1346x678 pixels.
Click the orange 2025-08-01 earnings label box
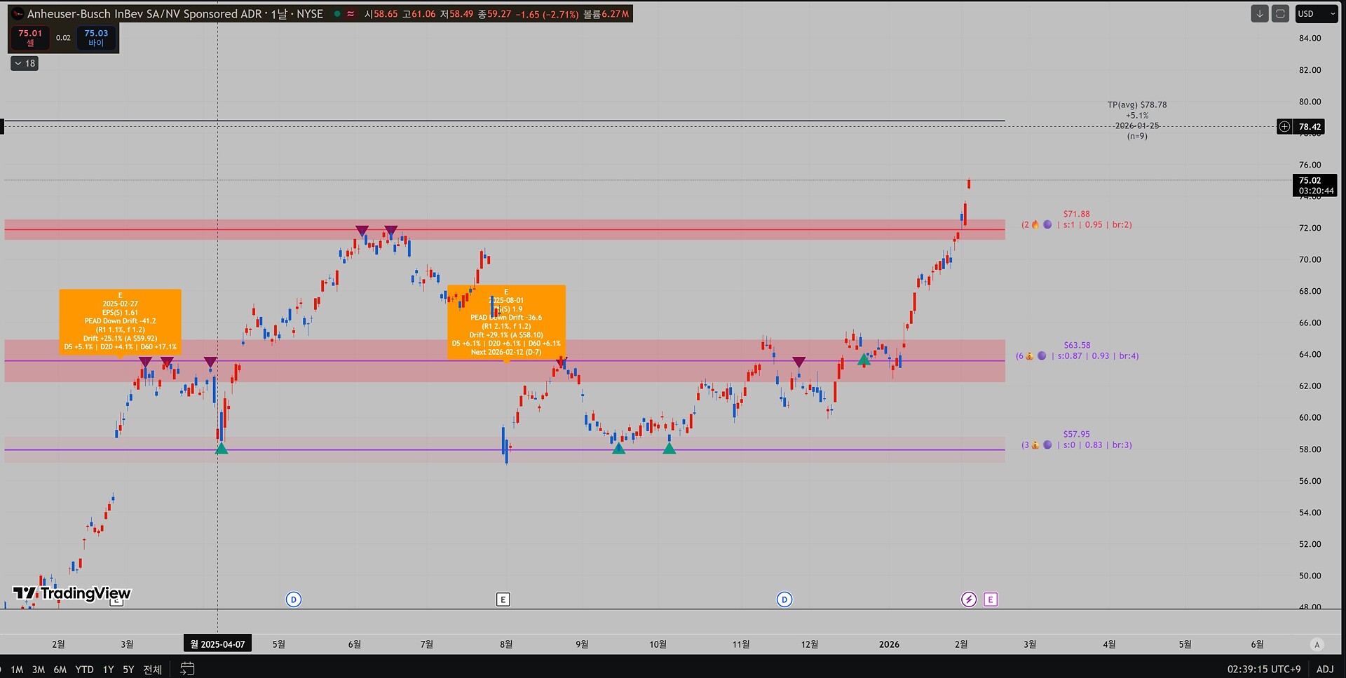[x=506, y=322]
